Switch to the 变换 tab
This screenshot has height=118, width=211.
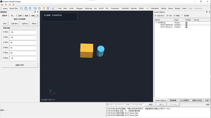pos(20,16)
